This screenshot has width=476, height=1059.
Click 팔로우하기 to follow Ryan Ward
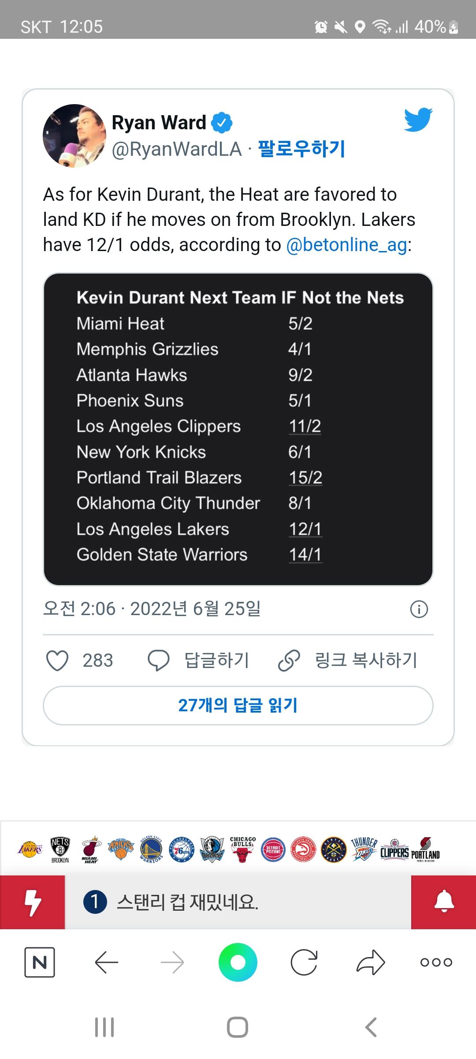(301, 149)
